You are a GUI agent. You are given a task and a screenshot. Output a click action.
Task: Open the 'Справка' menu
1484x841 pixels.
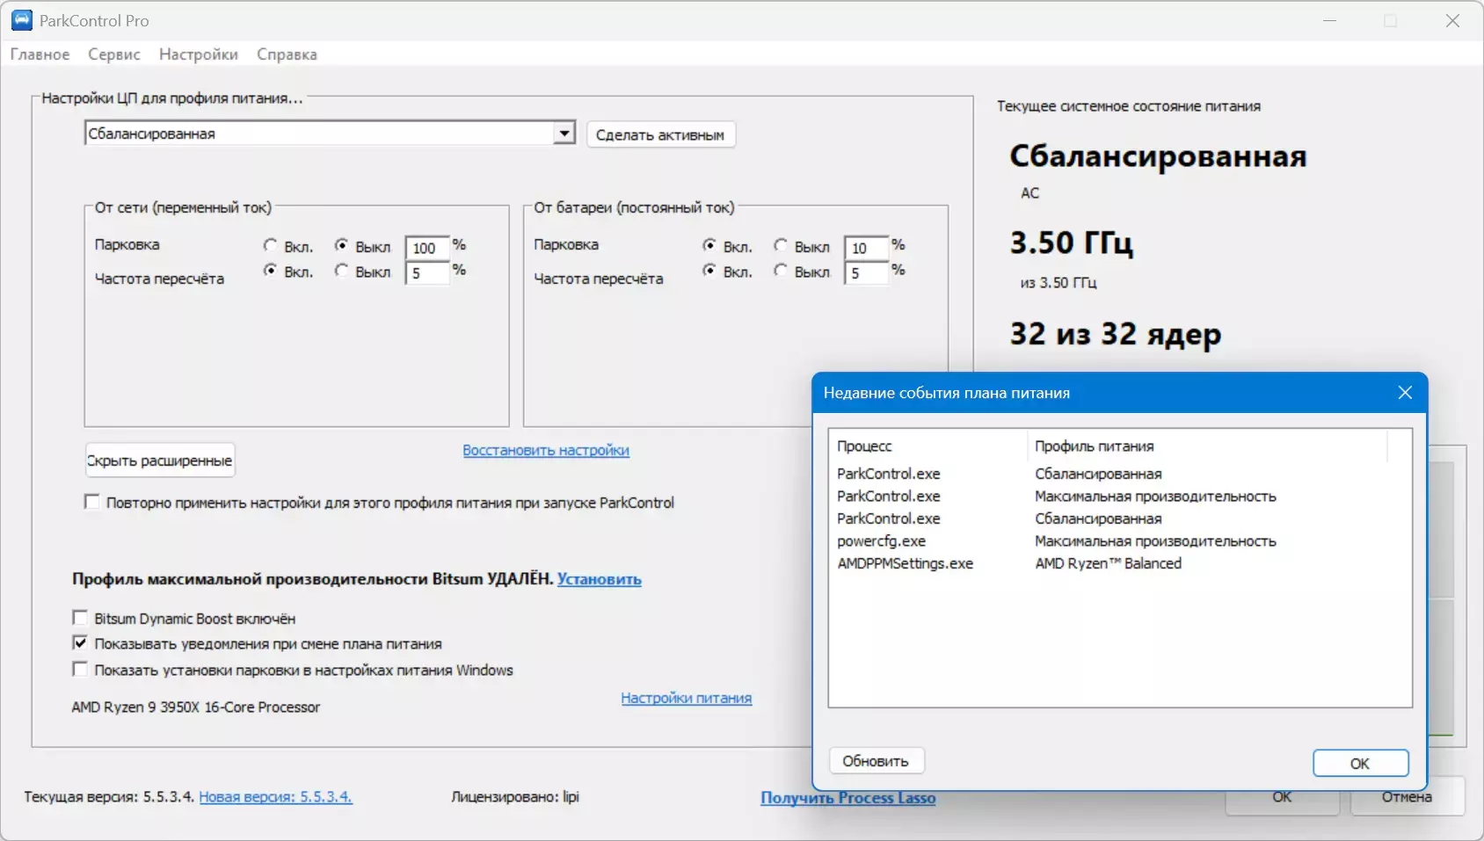pos(287,54)
